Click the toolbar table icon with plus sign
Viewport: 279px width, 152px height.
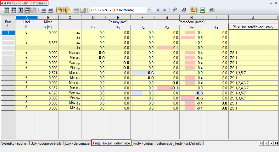13,10
